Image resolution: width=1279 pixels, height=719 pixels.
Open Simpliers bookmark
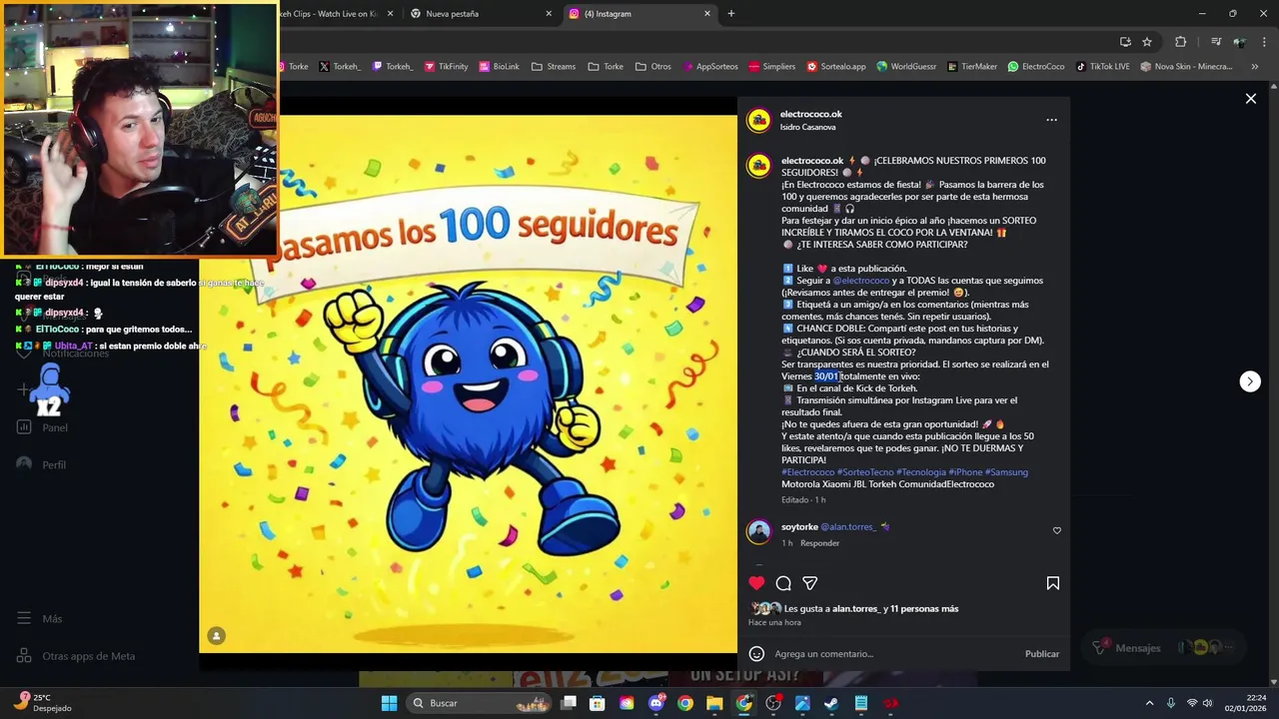tap(771, 67)
